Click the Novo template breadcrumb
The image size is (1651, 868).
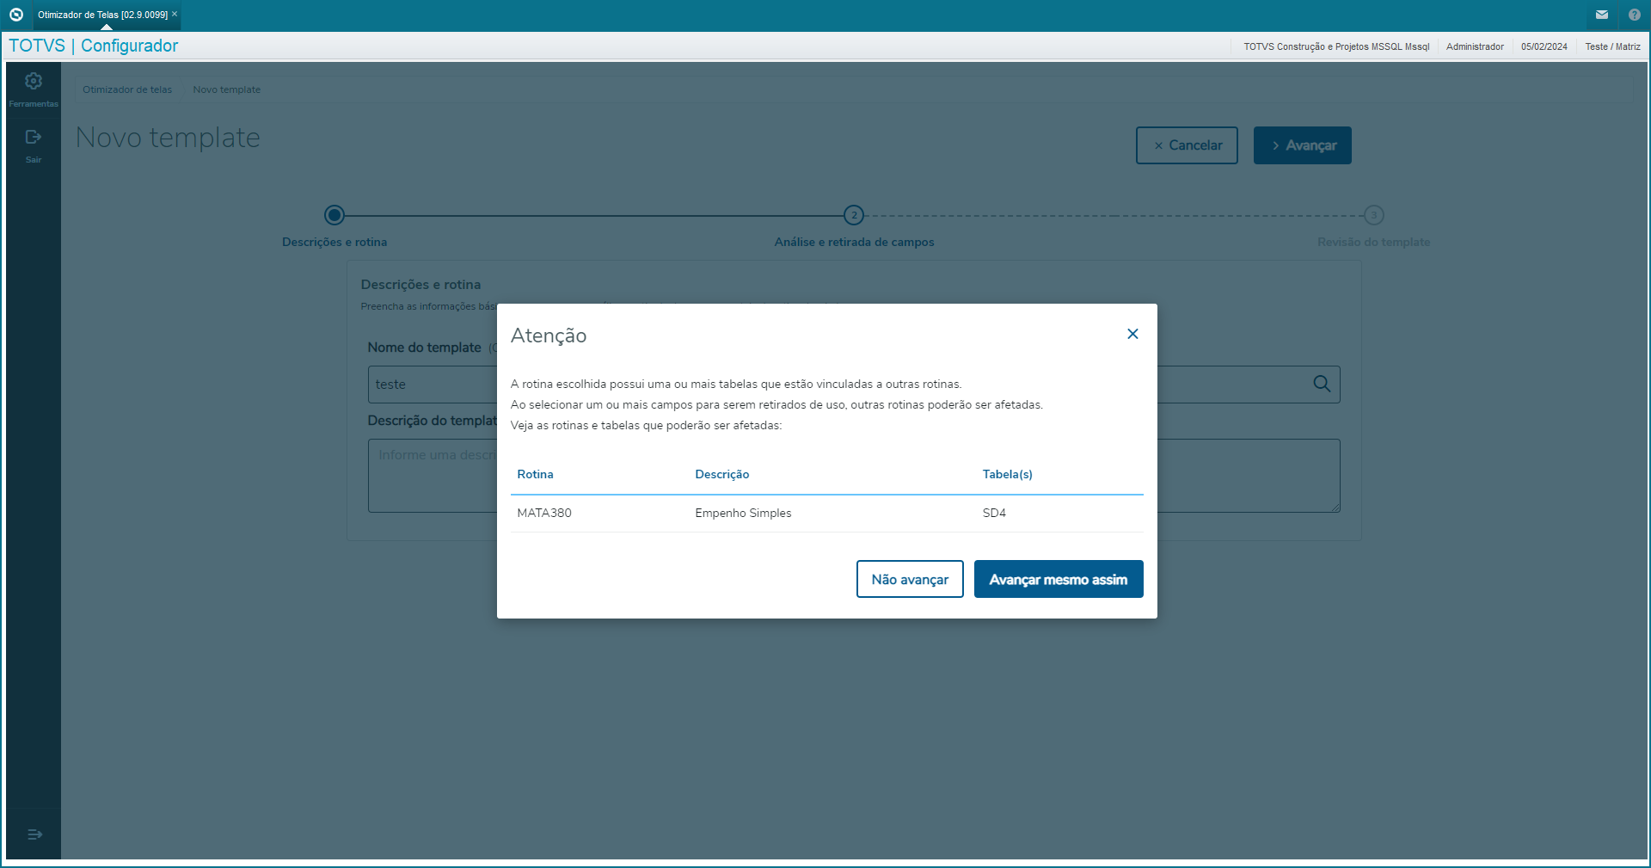click(226, 89)
